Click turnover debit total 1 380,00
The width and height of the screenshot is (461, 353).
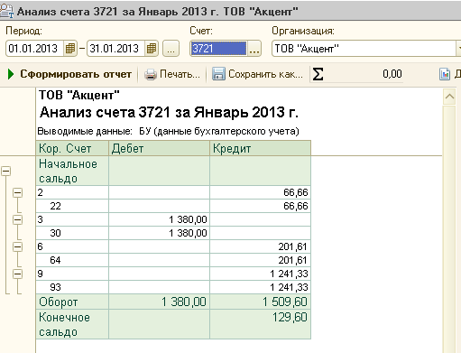pos(159,302)
